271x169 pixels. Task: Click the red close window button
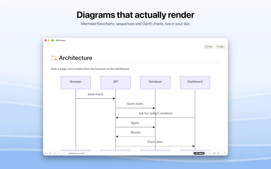[45, 40]
